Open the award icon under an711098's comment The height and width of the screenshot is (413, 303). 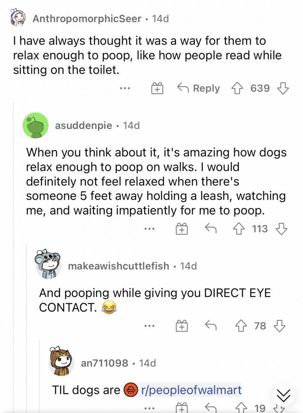tap(182, 407)
